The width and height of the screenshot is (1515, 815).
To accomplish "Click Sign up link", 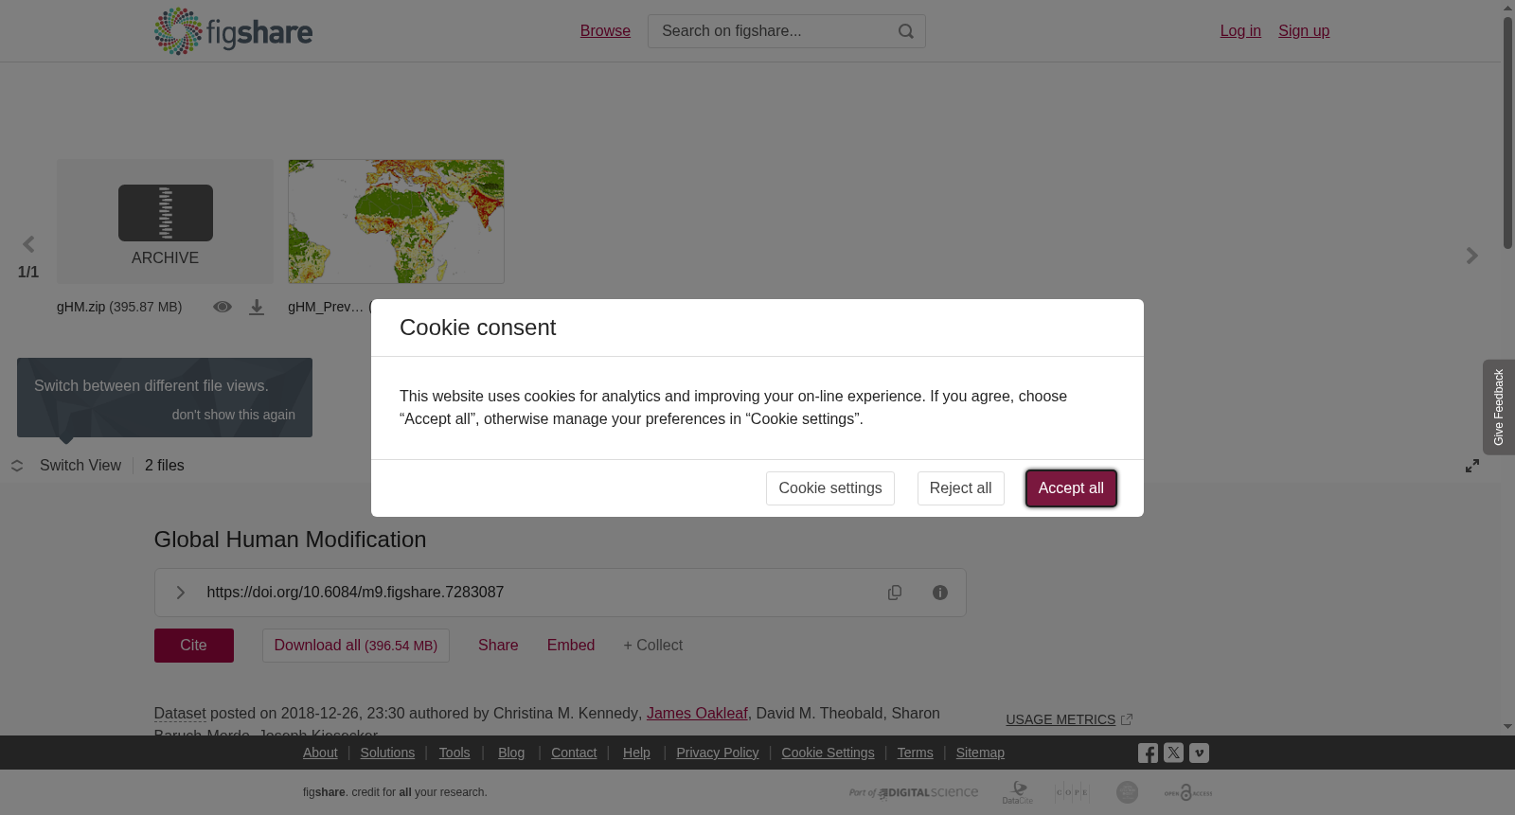I will pos(1304,31).
